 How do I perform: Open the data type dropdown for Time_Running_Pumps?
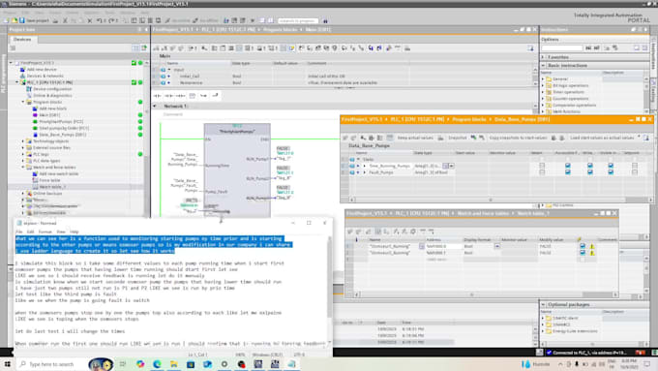[x=452, y=166]
